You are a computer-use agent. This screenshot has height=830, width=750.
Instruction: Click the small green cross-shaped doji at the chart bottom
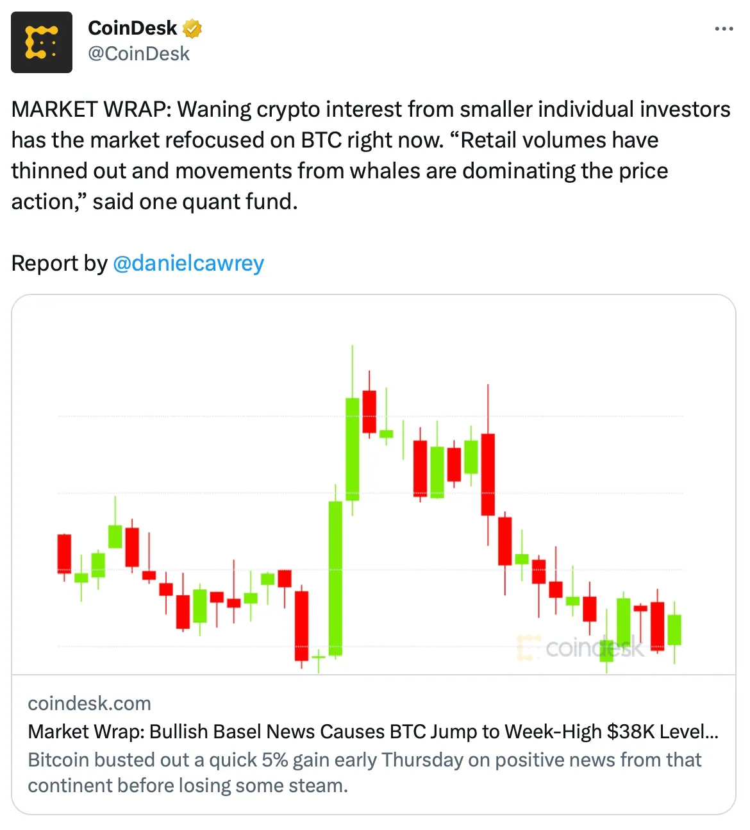pos(319,657)
